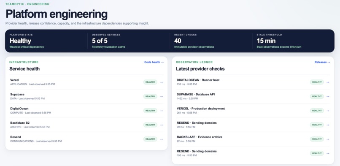
Task: Click the HEALTHY badge for DigitalOcean service
Action: (150, 111)
